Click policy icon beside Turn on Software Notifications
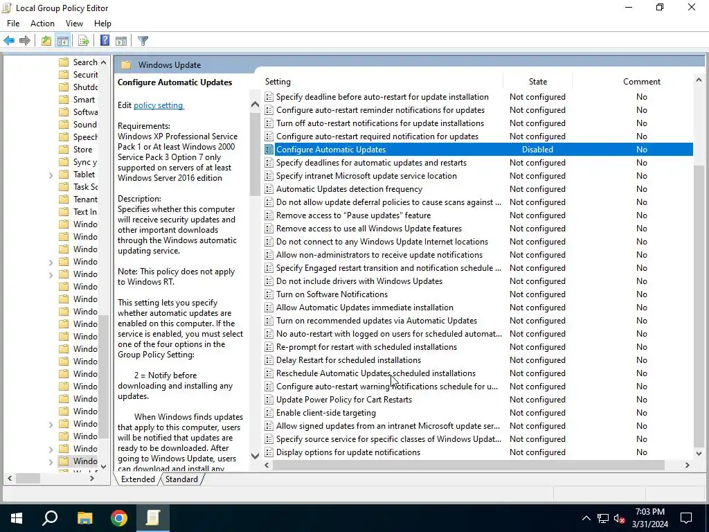Viewport: 709px width, 532px height. pos(269,294)
